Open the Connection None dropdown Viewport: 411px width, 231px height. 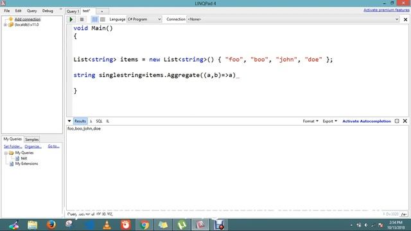293,19
